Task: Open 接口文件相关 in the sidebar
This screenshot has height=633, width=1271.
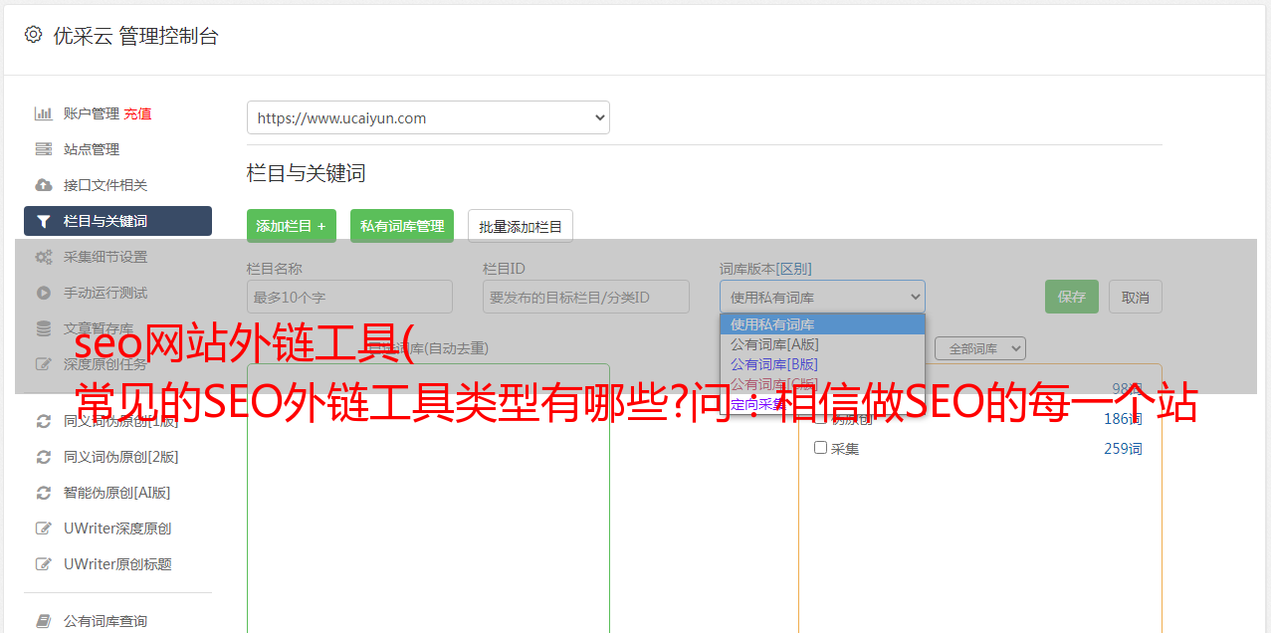Action: 106,185
